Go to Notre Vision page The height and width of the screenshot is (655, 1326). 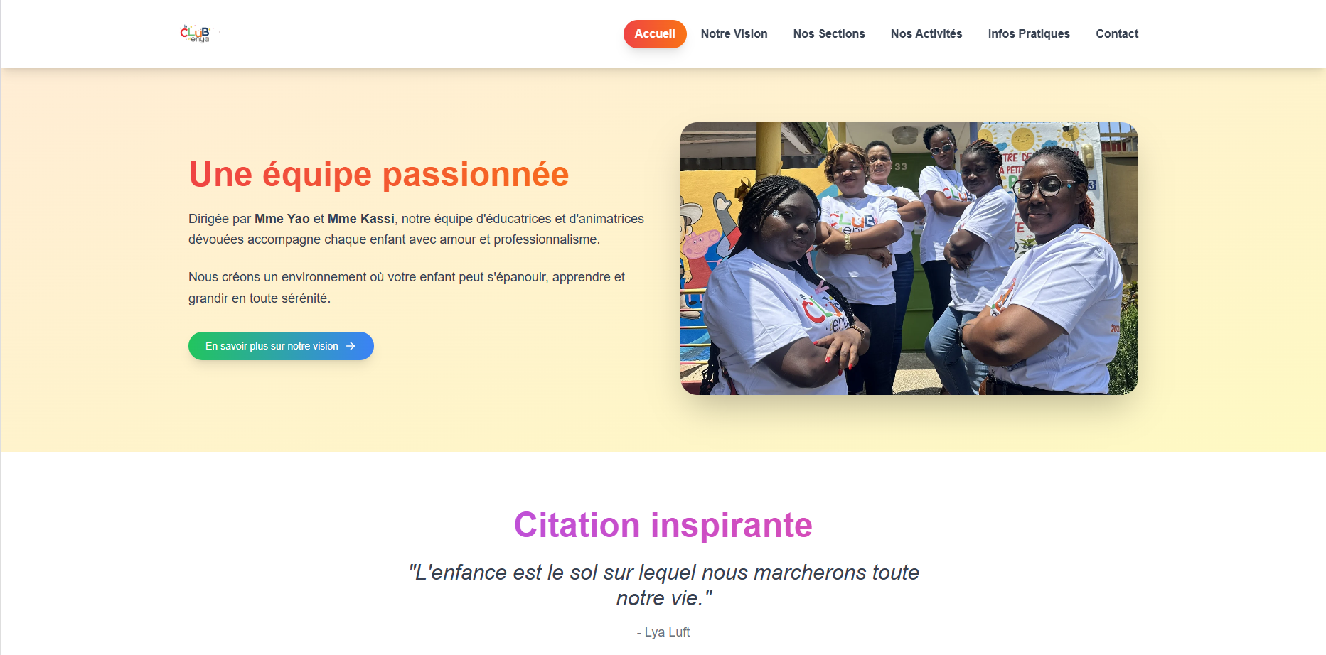click(734, 34)
